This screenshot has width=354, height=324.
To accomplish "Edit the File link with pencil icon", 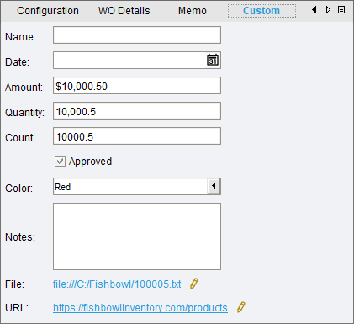I will pyautogui.click(x=194, y=284).
